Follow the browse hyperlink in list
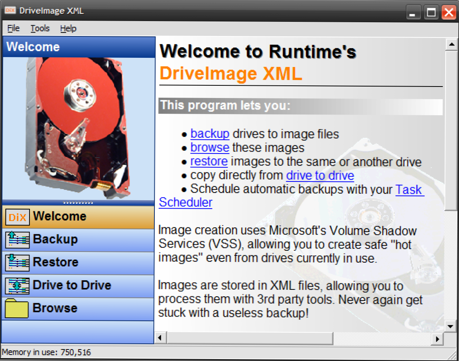The height and width of the screenshot is (361, 459). [210, 147]
